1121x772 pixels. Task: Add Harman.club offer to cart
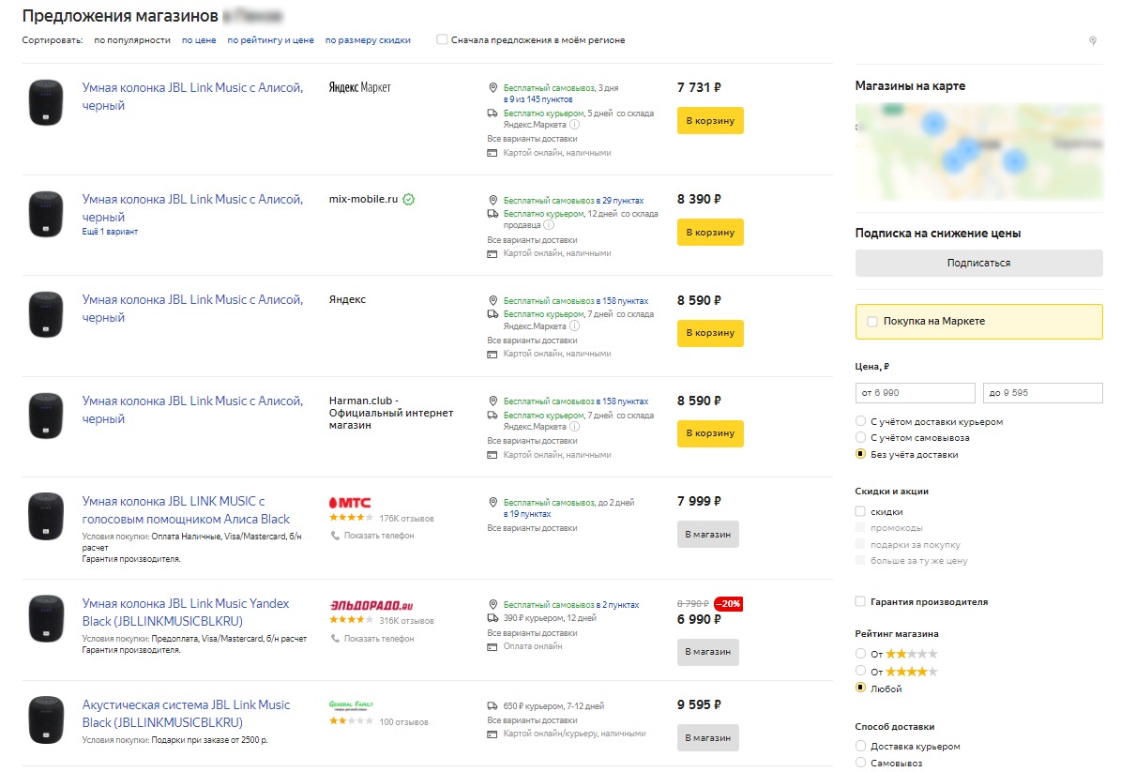point(710,433)
